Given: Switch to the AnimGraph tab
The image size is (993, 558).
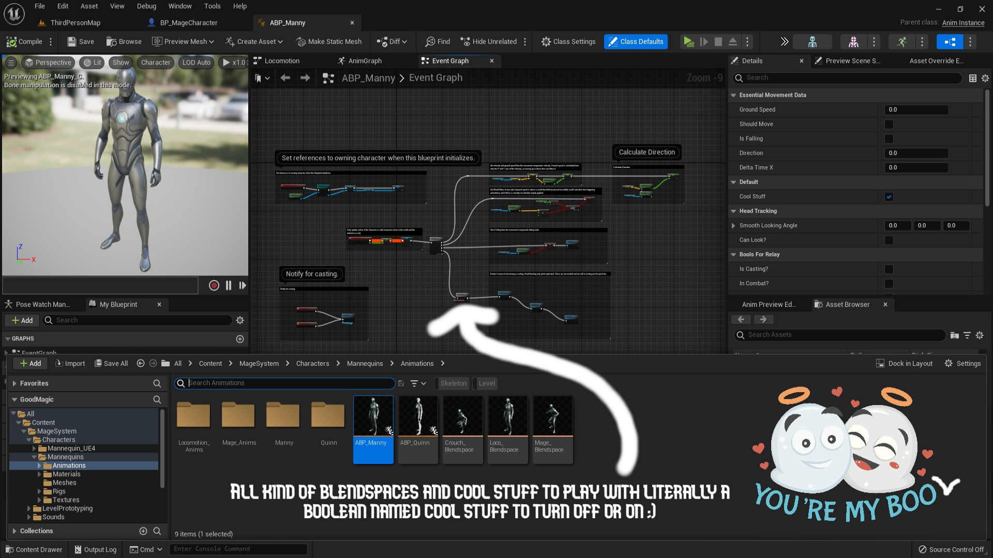Looking at the screenshot, I should [365, 61].
